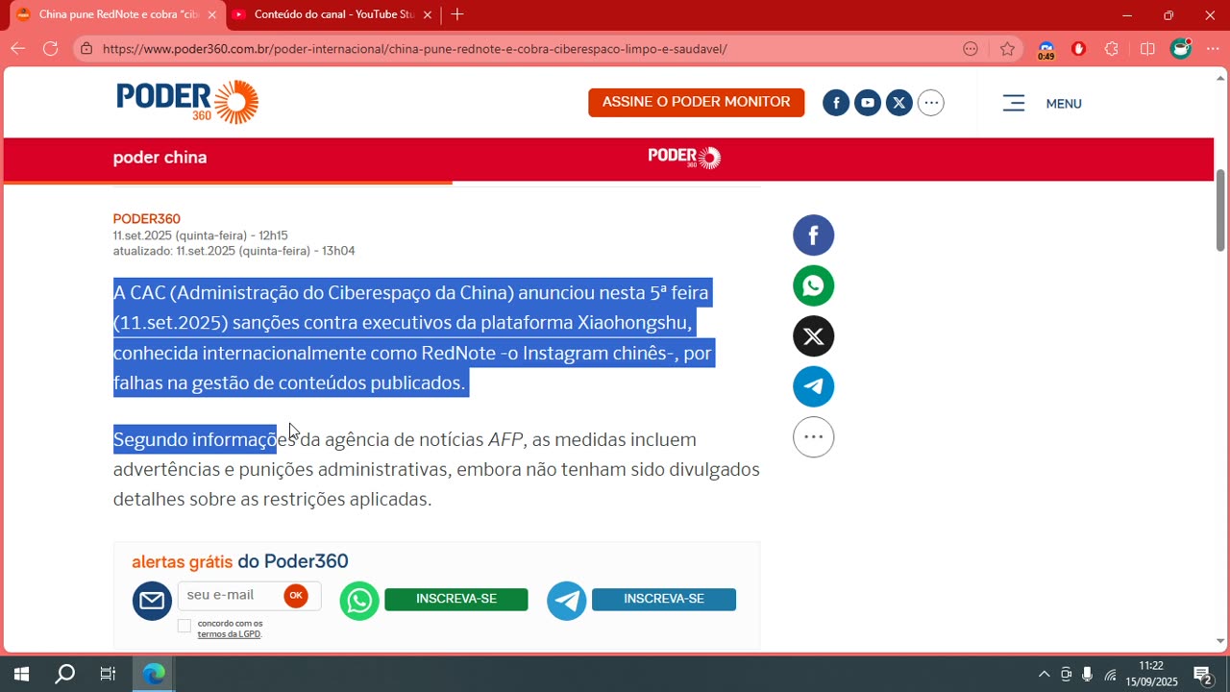Open Windows Start menu

tap(21, 674)
